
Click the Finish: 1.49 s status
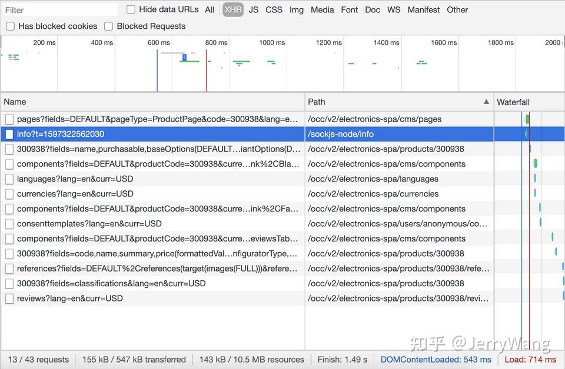click(x=343, y=359)
